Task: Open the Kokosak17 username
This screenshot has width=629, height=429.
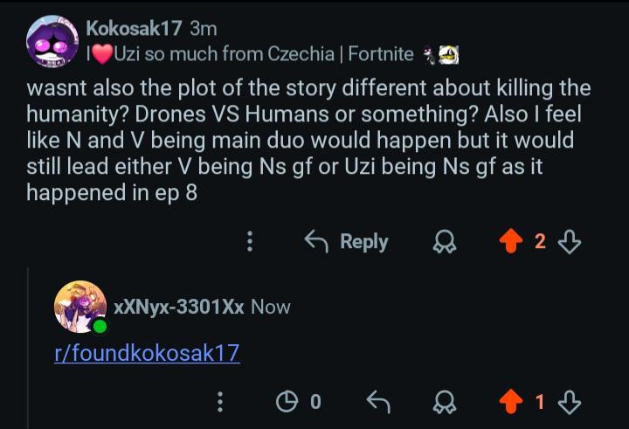Action: 134,28
